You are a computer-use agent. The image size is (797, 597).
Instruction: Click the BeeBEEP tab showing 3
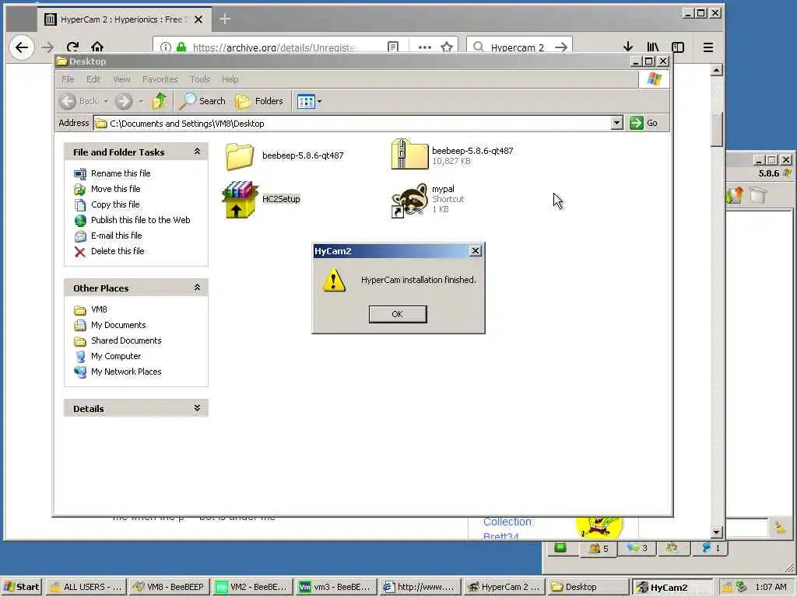click(x=637, y=548)
